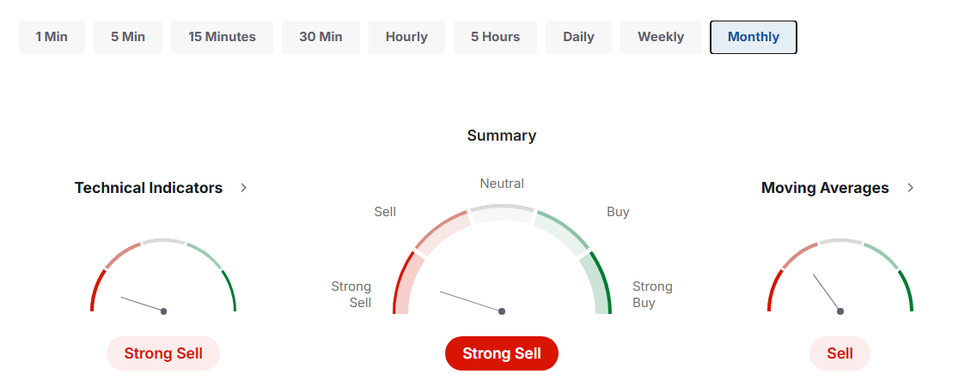Open the Technical Indicators heading link
Screen dimensions: 977x392
coord(149,188)
